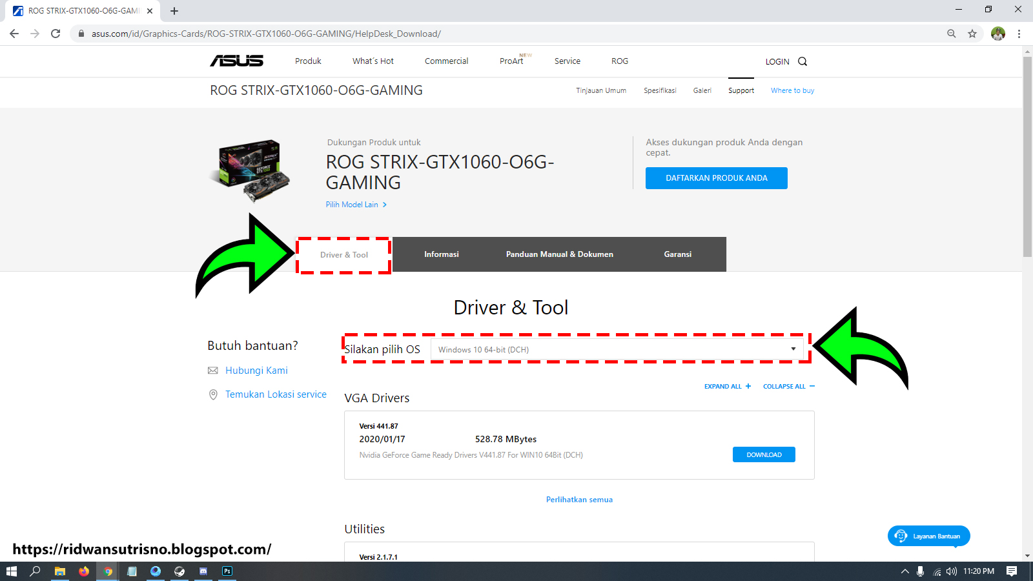Open File Explorer from the taskbar
This screenshot has height=581, width=1033.
[59, 571]
